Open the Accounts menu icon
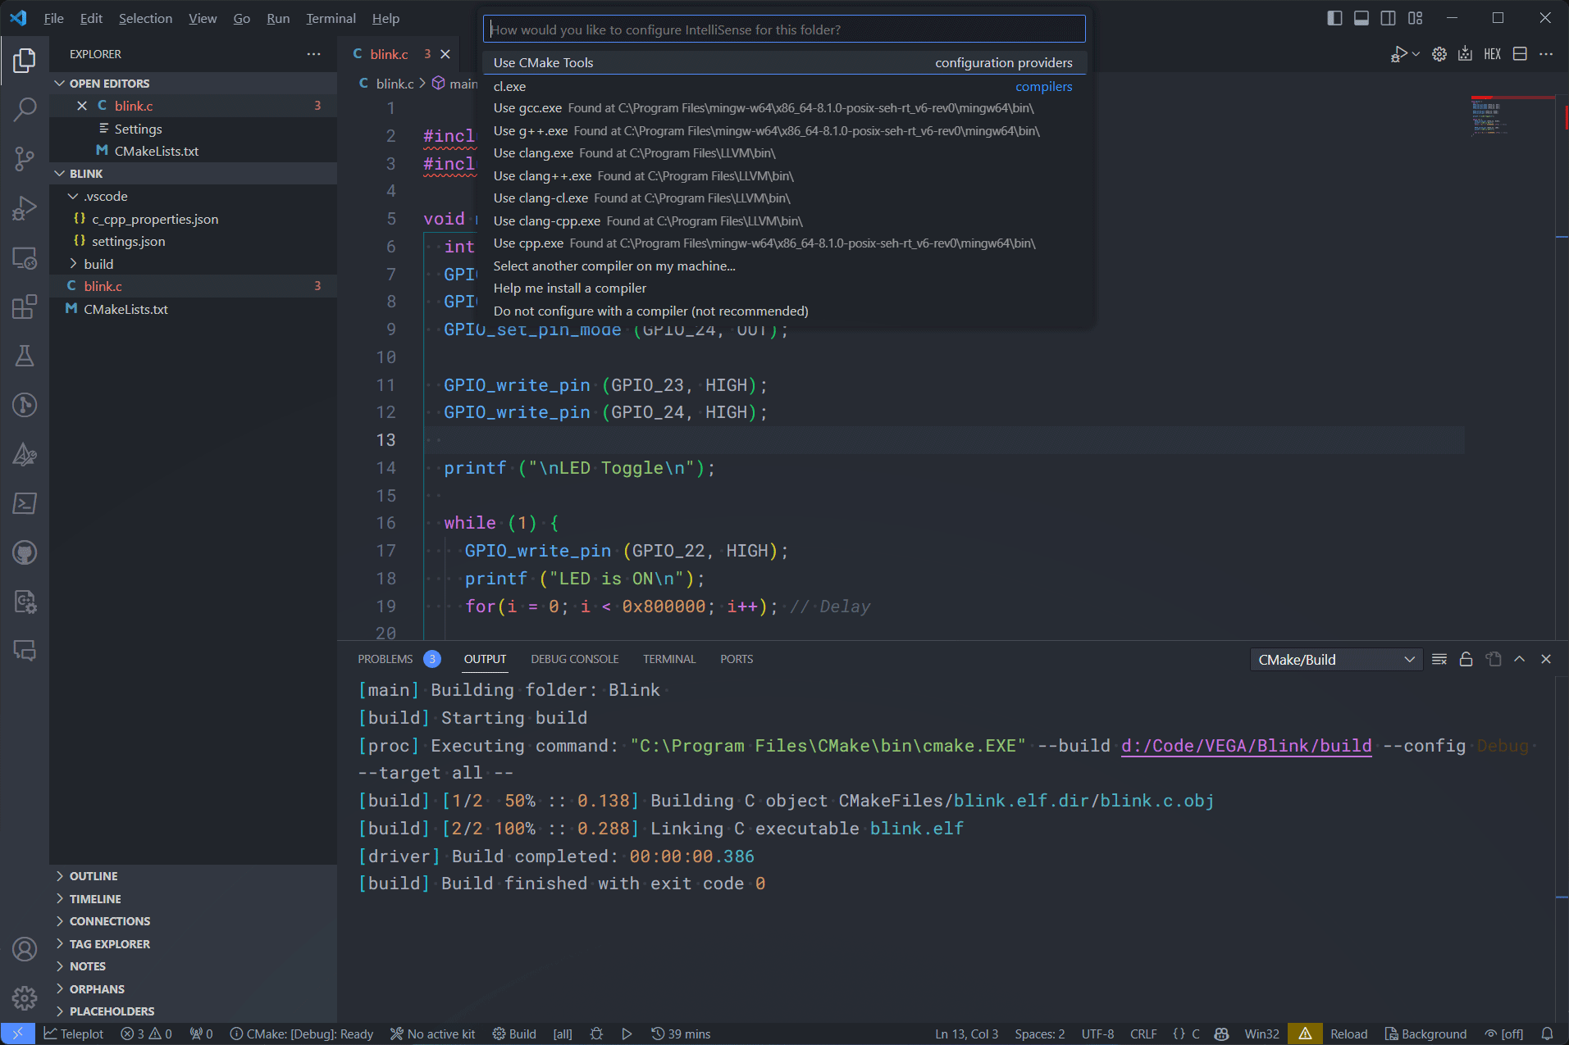This screenshot has height=1045, width=1569. point(25,949)
